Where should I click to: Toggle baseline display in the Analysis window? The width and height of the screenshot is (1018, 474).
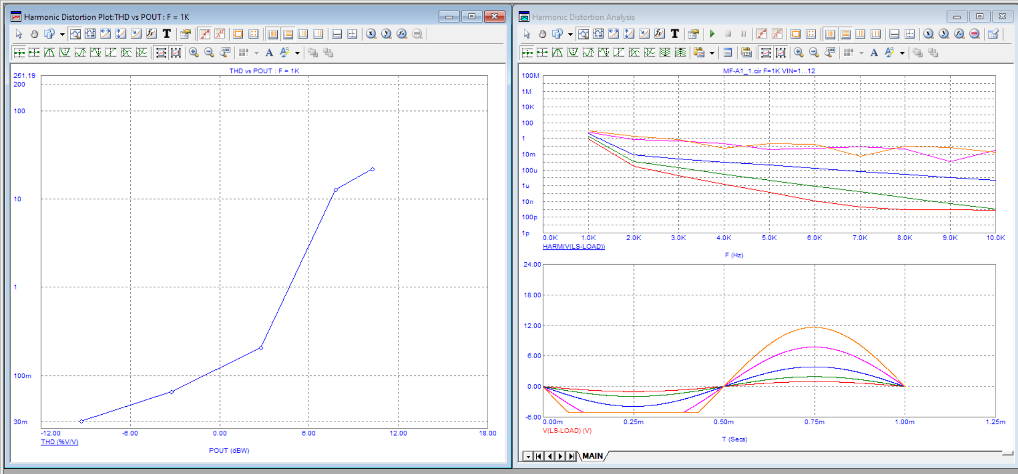pyautogui.click(x=894, y=34)
